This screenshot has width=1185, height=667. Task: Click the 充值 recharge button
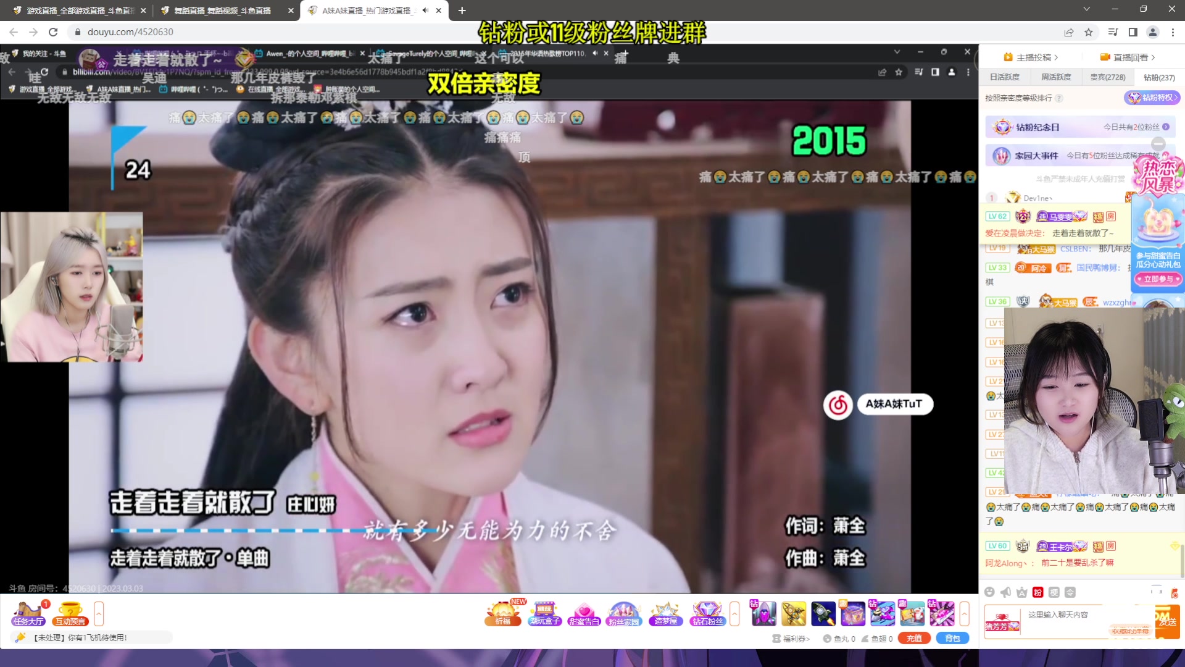click(914, 639)
